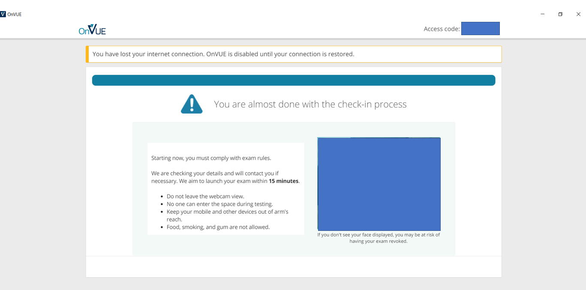Click the OnVUE app icon in title bar
Viewport: 586px width, 290px height.
click(x=3, y=14)
